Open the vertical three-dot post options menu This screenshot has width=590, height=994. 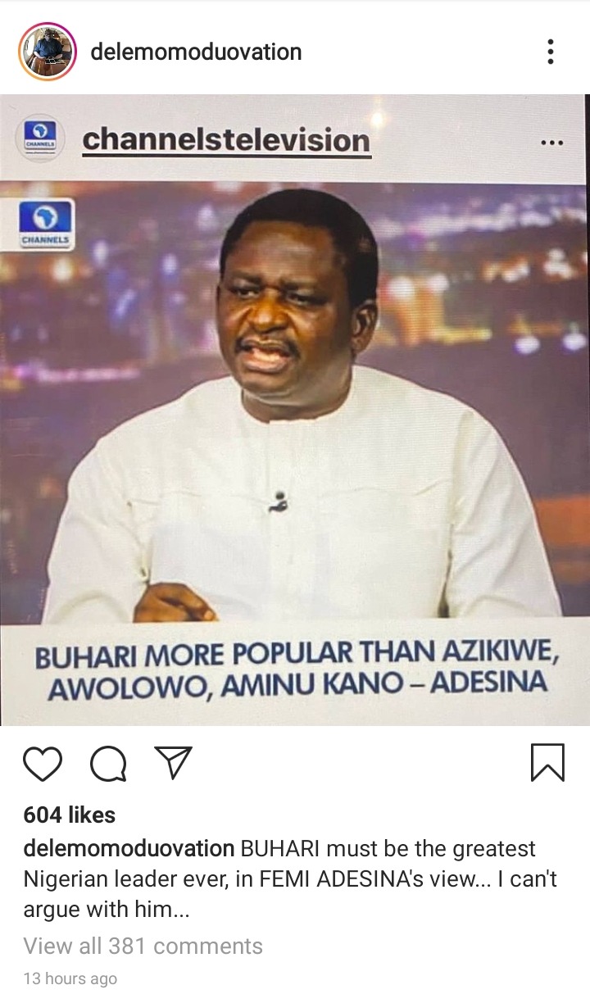pos(551,52)
